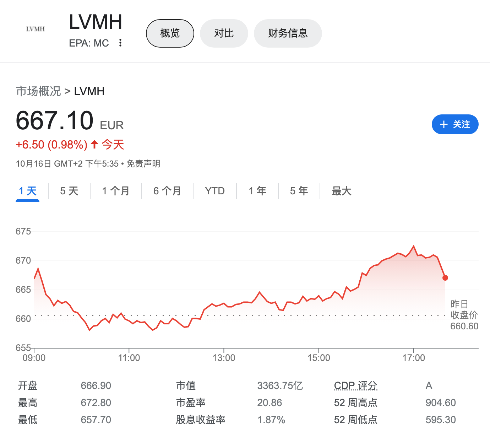Click the 670 price axis label
The image size is (490, 437).
point(23,260)
